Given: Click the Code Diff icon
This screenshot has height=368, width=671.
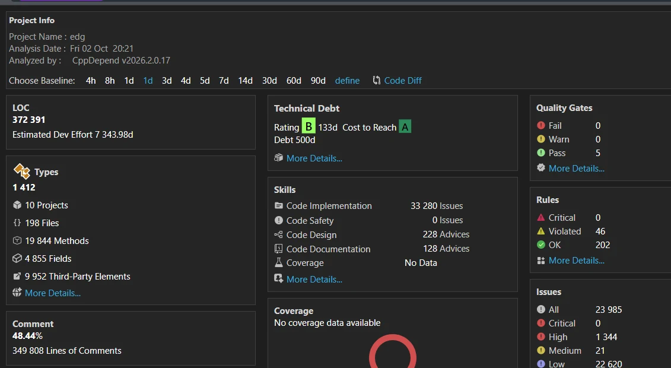Looking at the screenshot, I should point(377,81).
